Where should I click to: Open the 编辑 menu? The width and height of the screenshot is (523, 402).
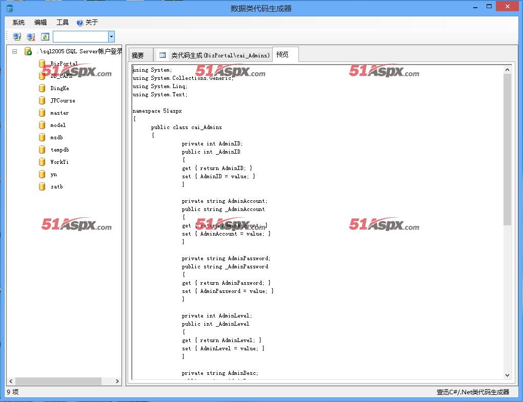pyautogui.click(x=41, y=23)
